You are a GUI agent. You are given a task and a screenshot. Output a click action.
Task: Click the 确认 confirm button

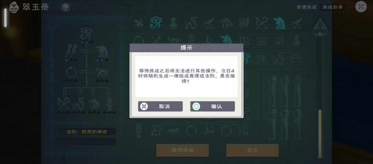(212, 107)
